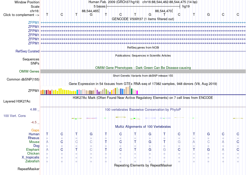The height and width of the screenshot is (175, 246).
Task: Click the Chicken species label
Action: (33, 153)
